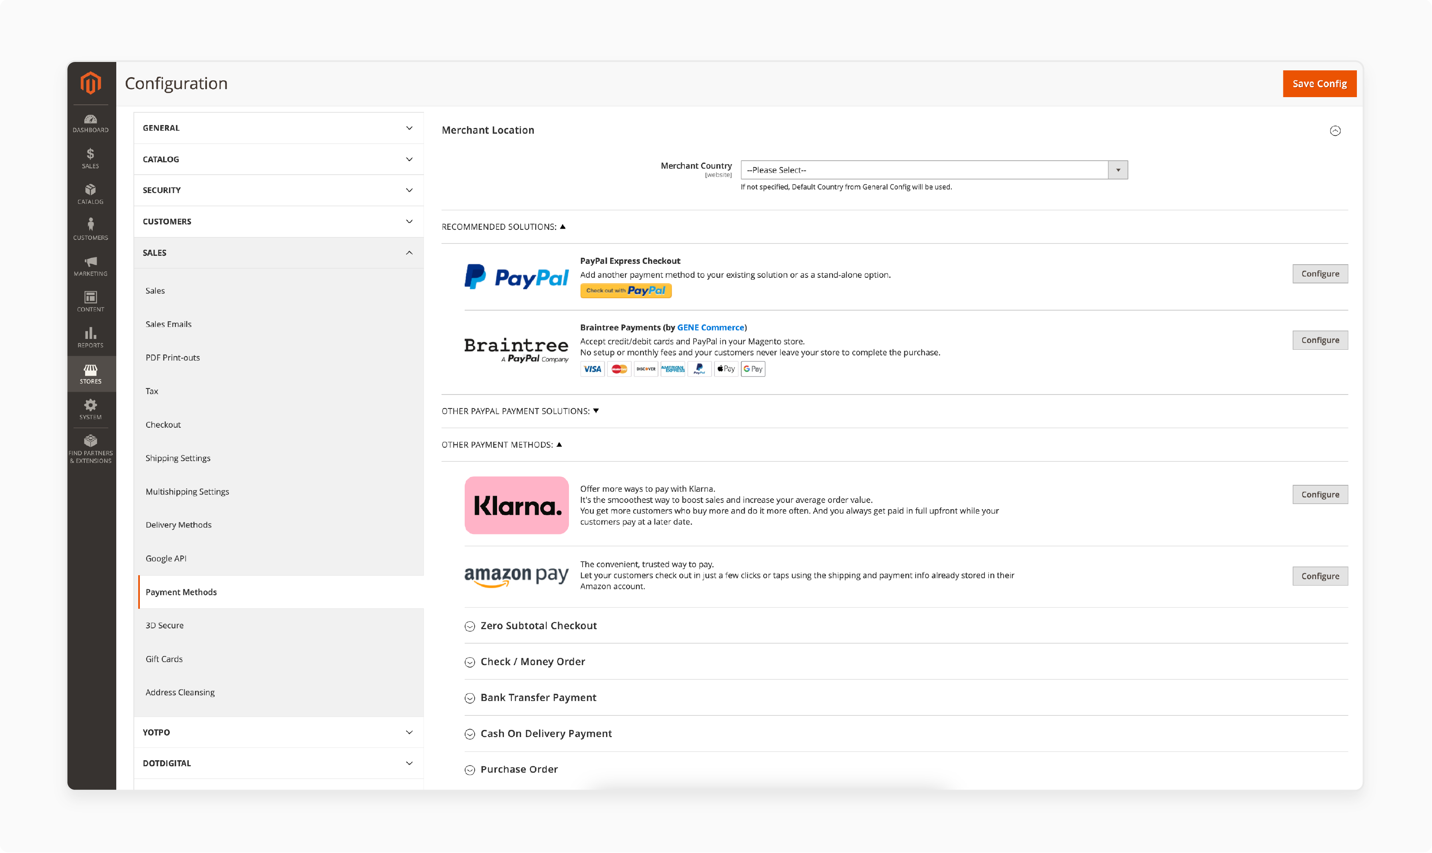Viewport: 1432px width, 853px height.
Task: Configure Amazon Pay
Action: point(1320,576)
